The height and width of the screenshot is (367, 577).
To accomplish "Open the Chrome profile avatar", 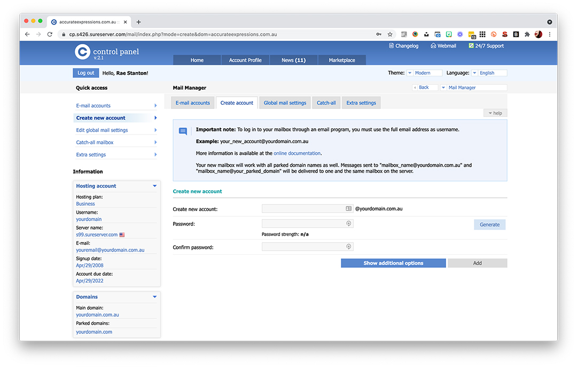I will (x=539, y=34).
